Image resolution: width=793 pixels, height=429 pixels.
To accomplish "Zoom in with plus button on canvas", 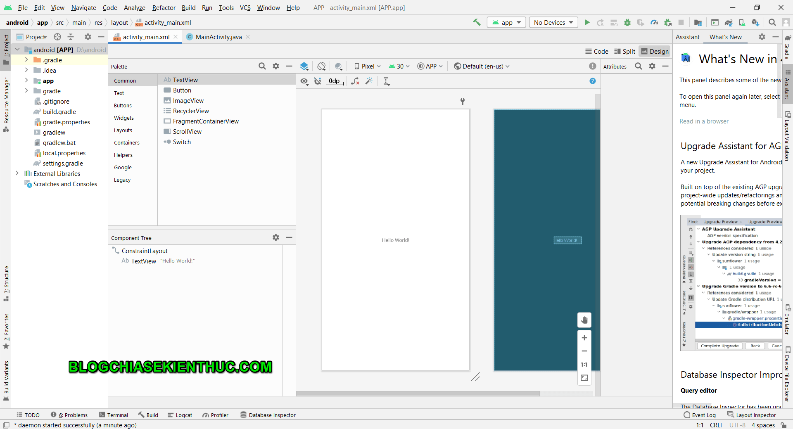I will [x=584, y=338].
